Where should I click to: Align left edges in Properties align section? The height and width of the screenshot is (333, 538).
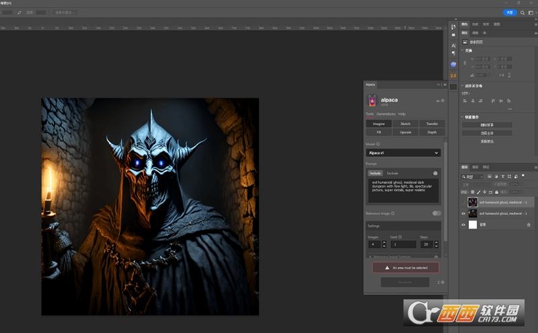click(x=465, y=101)
